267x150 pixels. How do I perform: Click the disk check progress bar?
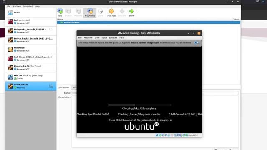click(x=139, y=105)
